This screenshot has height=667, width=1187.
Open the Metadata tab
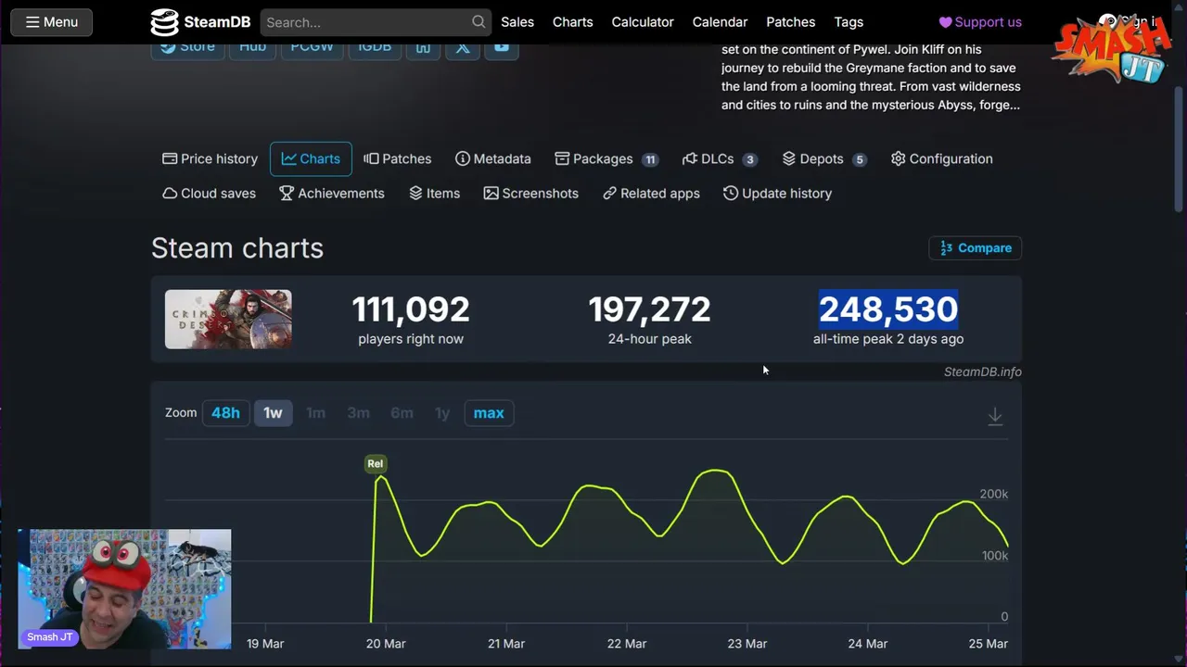(493, 158)
